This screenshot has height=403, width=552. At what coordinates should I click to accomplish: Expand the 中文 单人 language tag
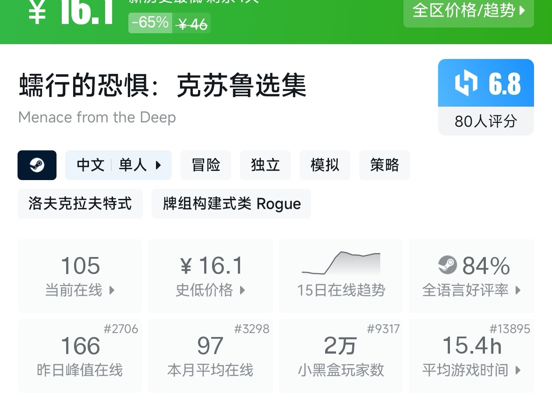click(x=118, y=165)
